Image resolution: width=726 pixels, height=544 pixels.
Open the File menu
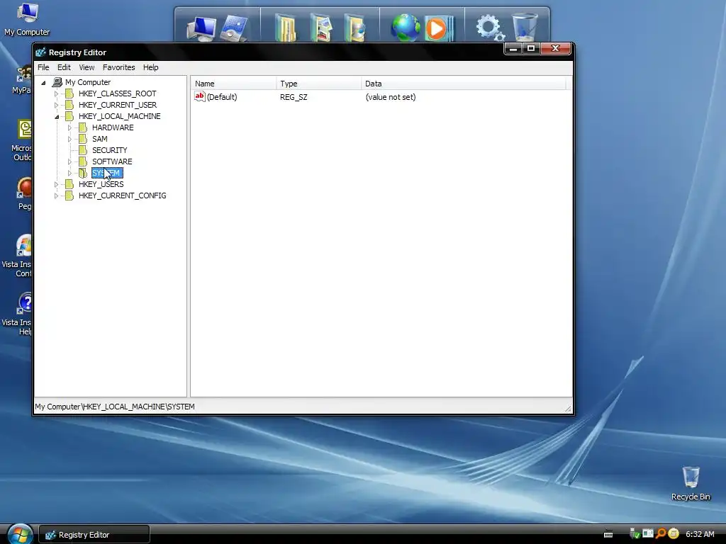coord(43,67)
